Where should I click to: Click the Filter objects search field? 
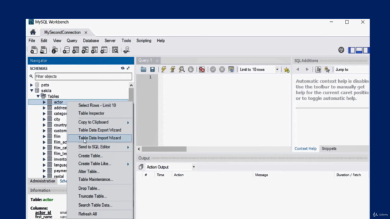tap(83, 77)
